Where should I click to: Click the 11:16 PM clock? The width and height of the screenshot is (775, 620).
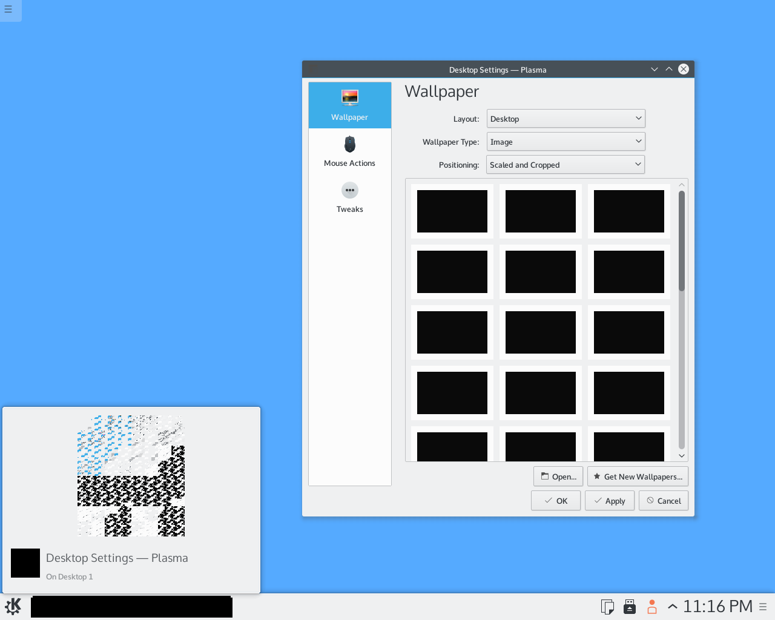click(717, 606)
